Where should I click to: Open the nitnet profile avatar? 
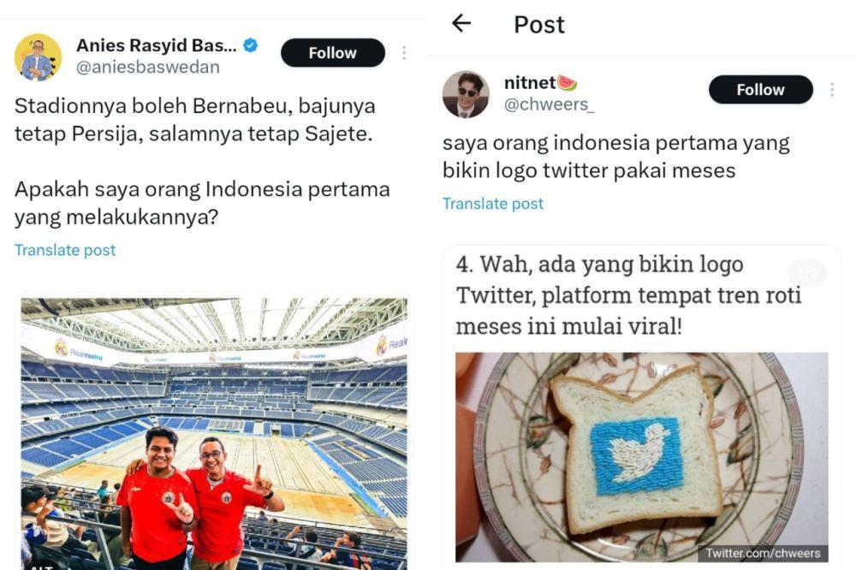tap(466, 94)
